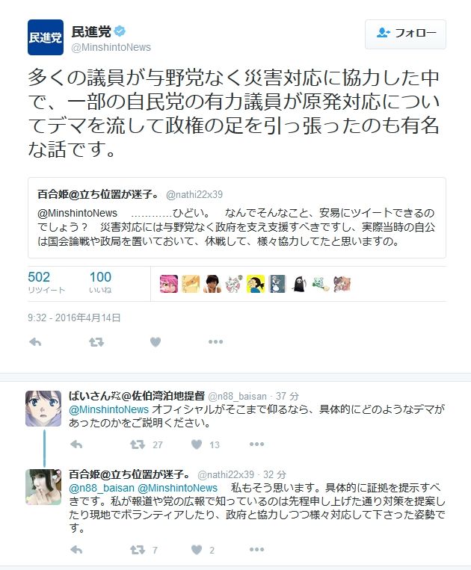Reply to ばいさん's tweet
Screen dimensions: 471x570
[76, 444]
